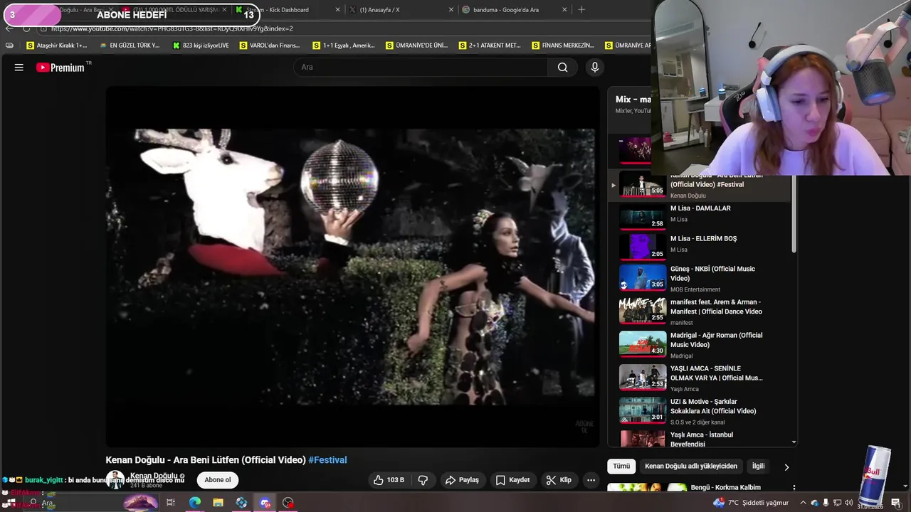The image size is (911, 512).
Task: Select the 'İlgili' filter chip
Action: 759,466
